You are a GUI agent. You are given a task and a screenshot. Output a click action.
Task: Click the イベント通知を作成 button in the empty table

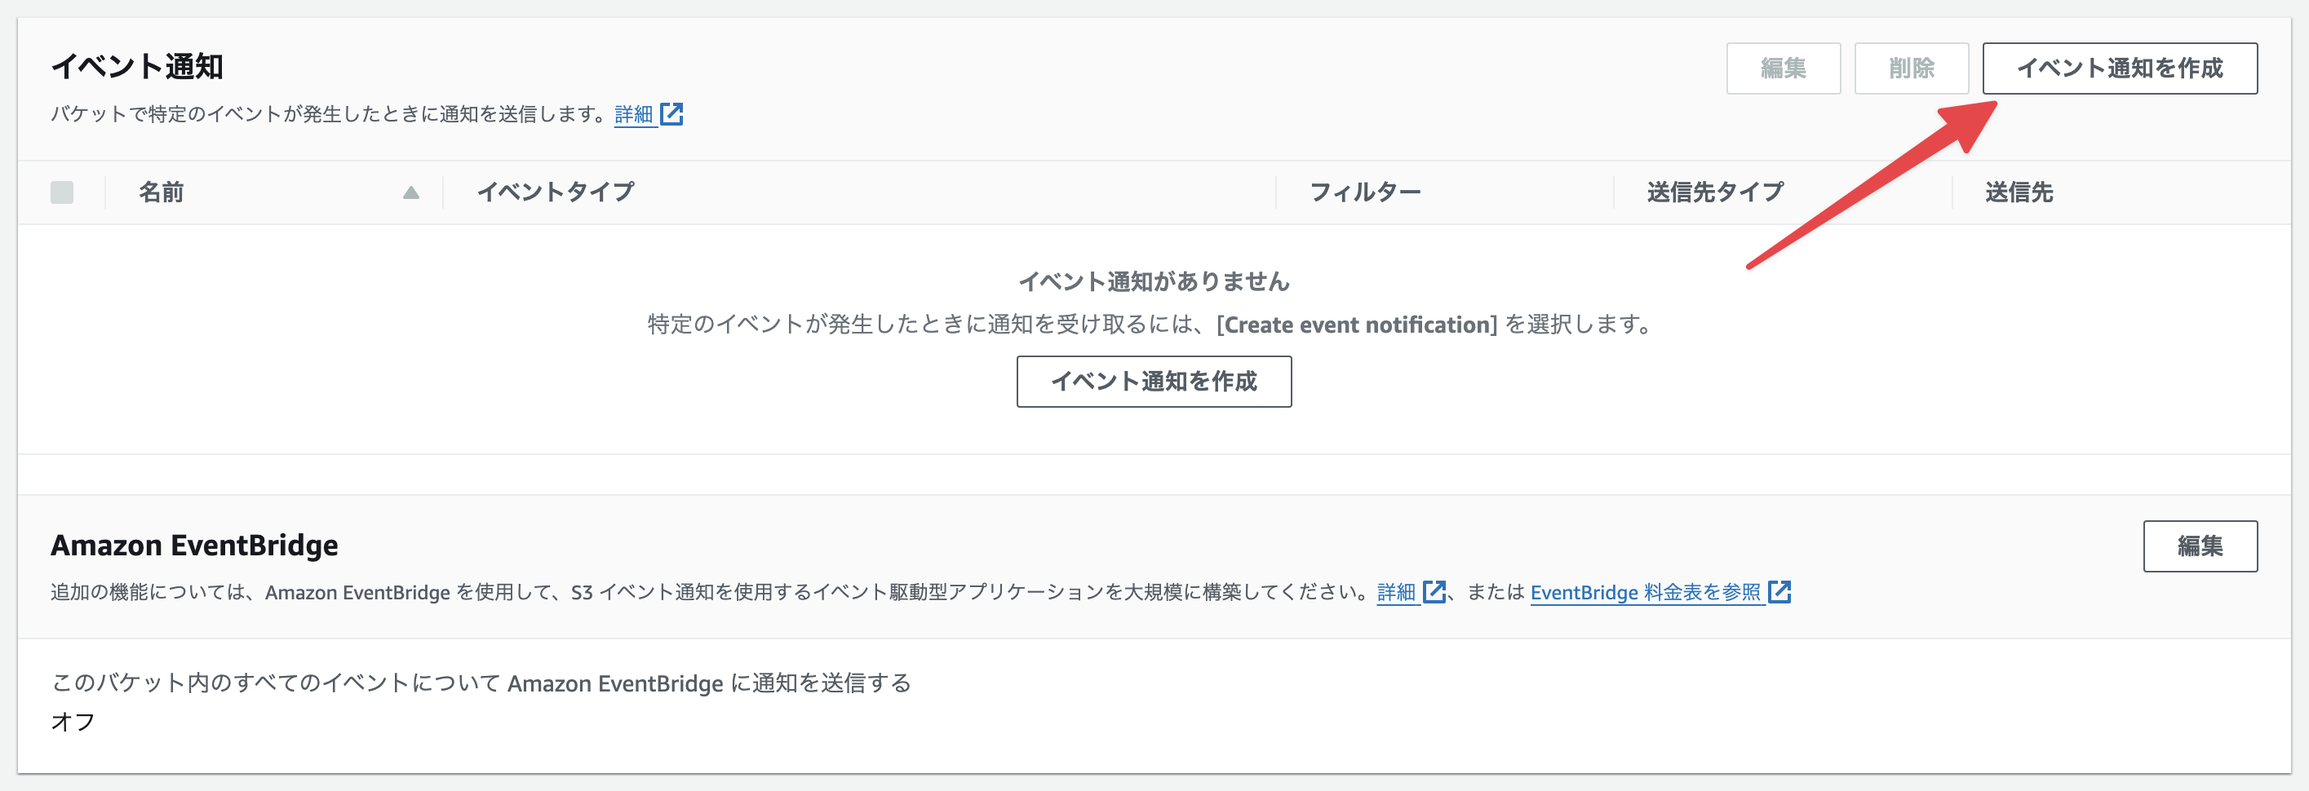click(x=1154, y=382)
